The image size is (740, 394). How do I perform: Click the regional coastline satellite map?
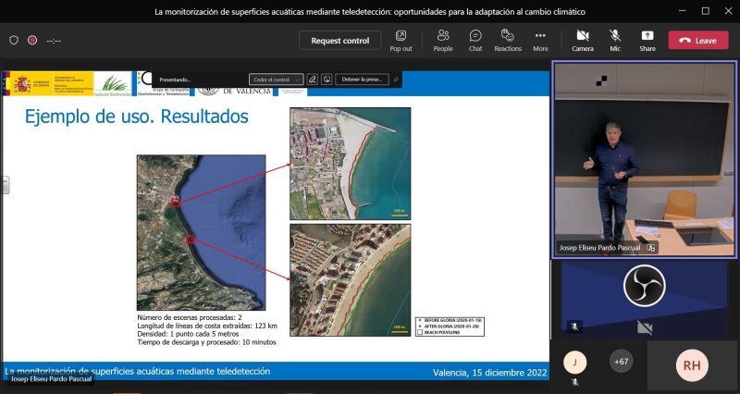tap(201, 232)
